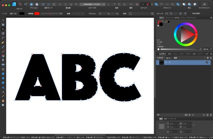213x139 pixels.
Task: Toggle snapping with the magnet icon
Action: (148, 4)
